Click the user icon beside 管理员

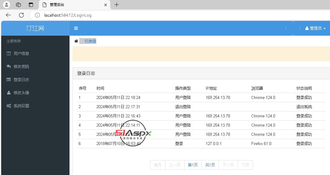307,28
